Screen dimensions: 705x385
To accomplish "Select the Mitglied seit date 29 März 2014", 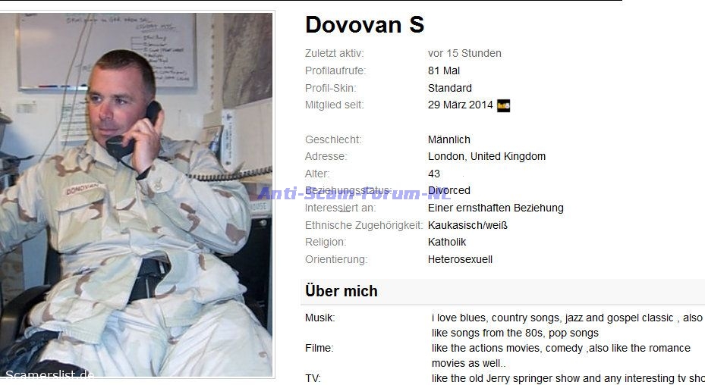I will [x=461, y=105].
